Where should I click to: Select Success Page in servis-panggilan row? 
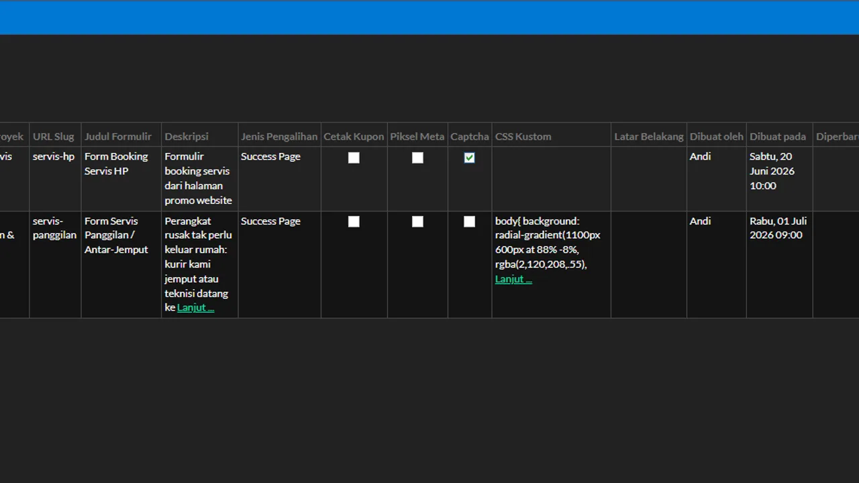coord(270,221)
